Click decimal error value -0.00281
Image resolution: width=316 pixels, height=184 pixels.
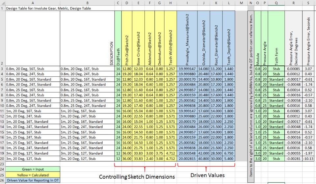coord(293,159)
